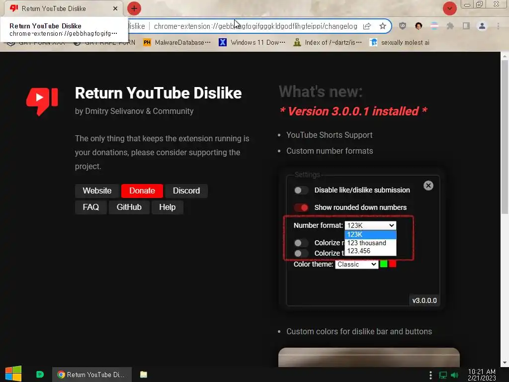Image resolution: width=509 pixels, height=382 pixels.
Task: Select the 123 thousand option
Action: pos(370,243)
